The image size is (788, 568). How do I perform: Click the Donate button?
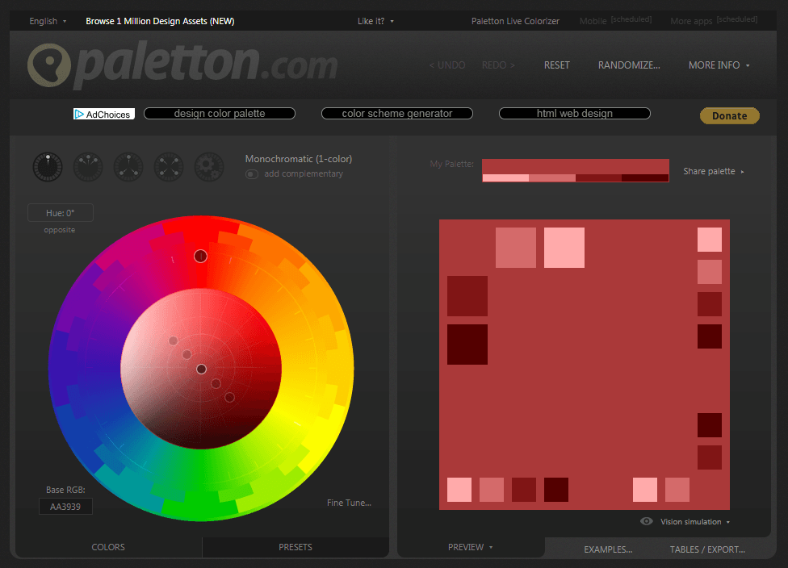tap(729, 115)
